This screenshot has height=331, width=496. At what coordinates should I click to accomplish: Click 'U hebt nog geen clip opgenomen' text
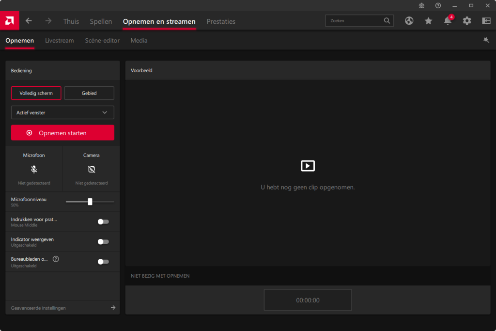point(308,188)
